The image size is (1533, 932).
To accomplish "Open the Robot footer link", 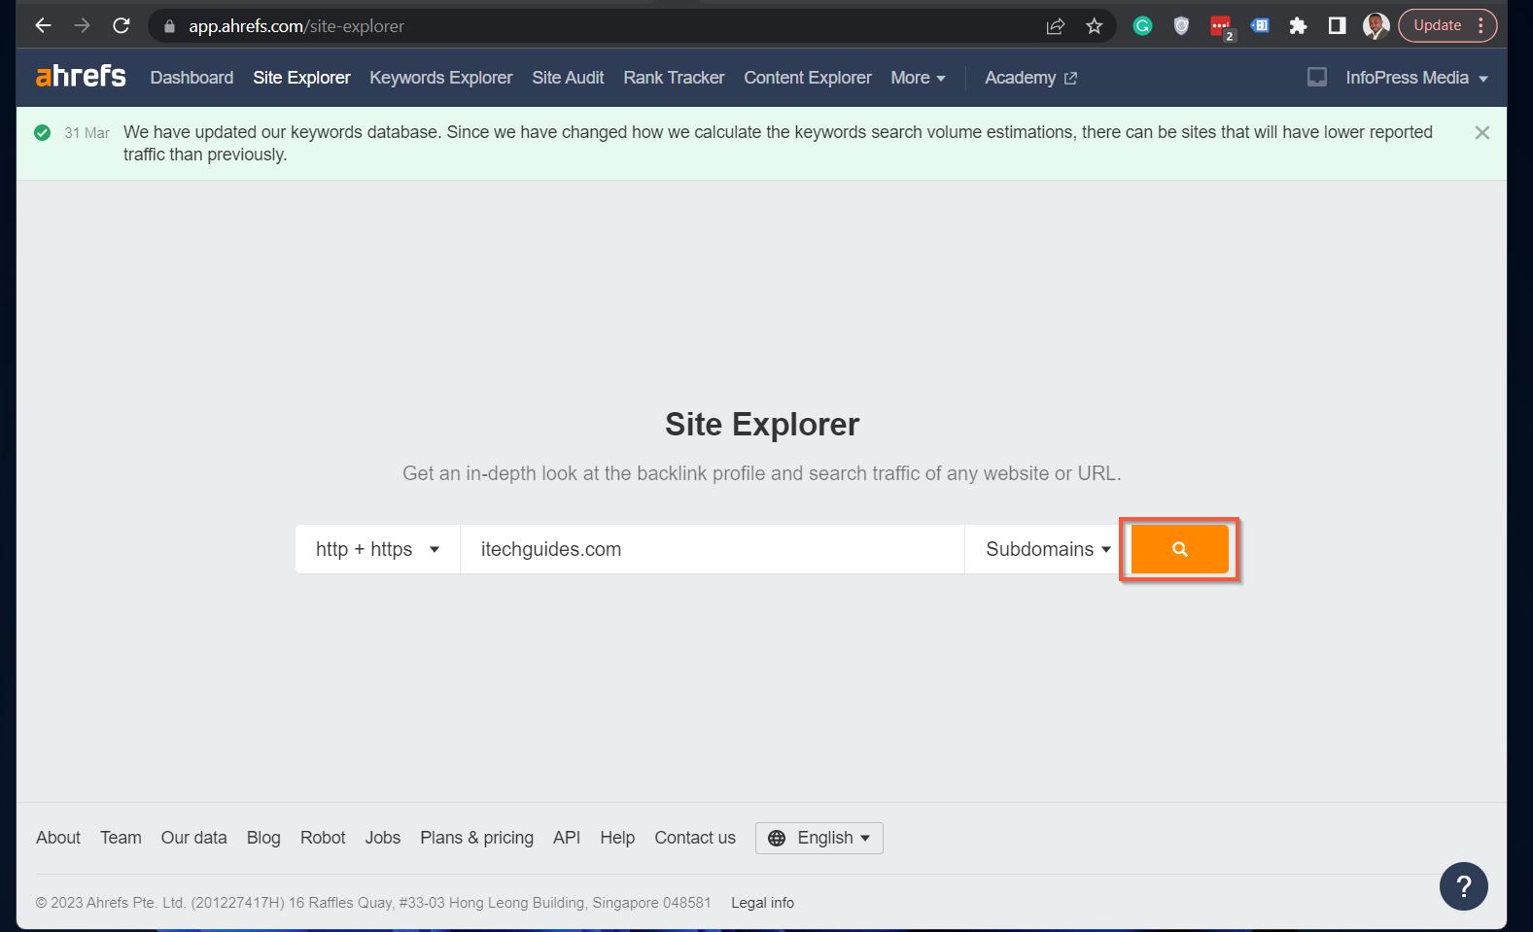I will click(323, 838).
